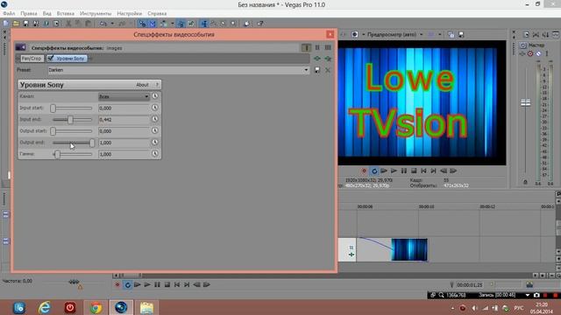Screen dimensions: 561x315
Task: Open the Файл menu
Action: [9, 14]
